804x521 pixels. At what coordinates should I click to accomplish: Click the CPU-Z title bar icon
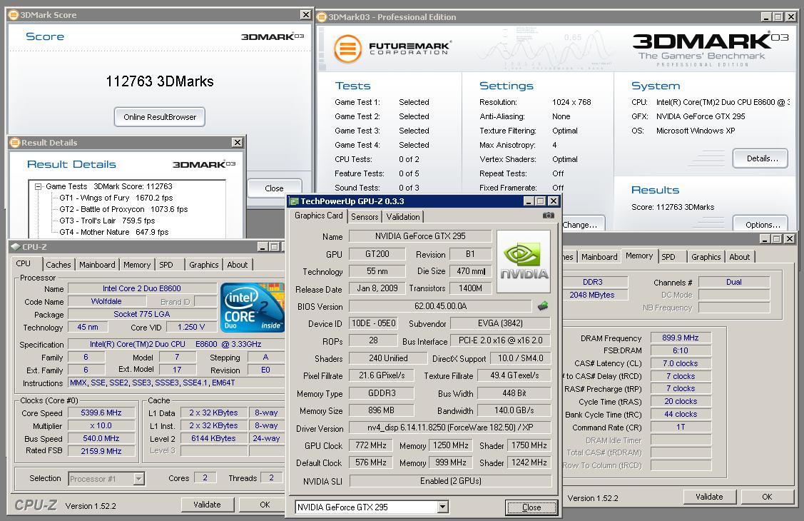point(16,247)
